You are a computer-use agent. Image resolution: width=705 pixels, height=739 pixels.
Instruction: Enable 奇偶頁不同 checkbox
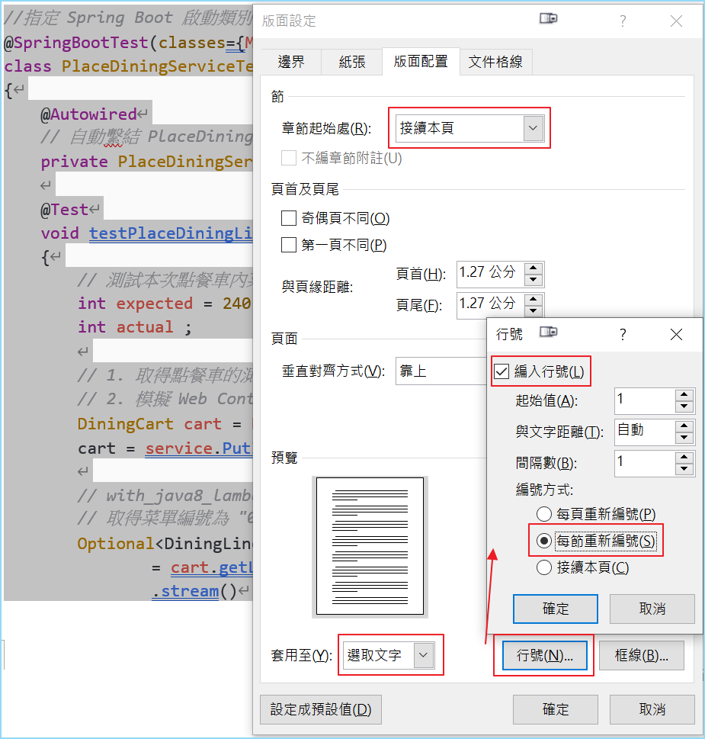pyautogui.click(x=289, y=218)
